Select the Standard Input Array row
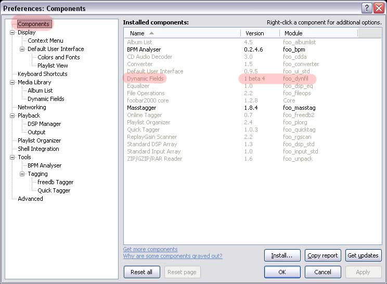 coord(252,151)
